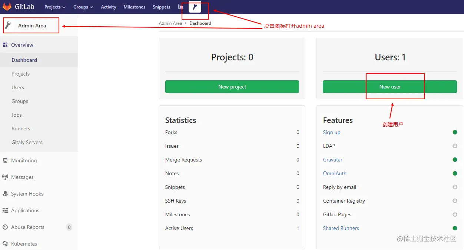Screen dimensions: 464x250
Task: Click the Forks statistic row
Action: coord(232,132)
